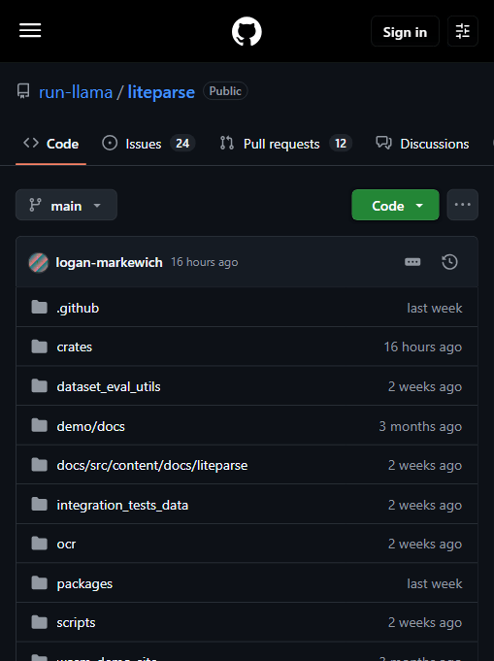Image resolution: width=494 pixels, height=661 pixels.
Task: Click the folder icon for integration_tests_data
Action: (39, 504)
